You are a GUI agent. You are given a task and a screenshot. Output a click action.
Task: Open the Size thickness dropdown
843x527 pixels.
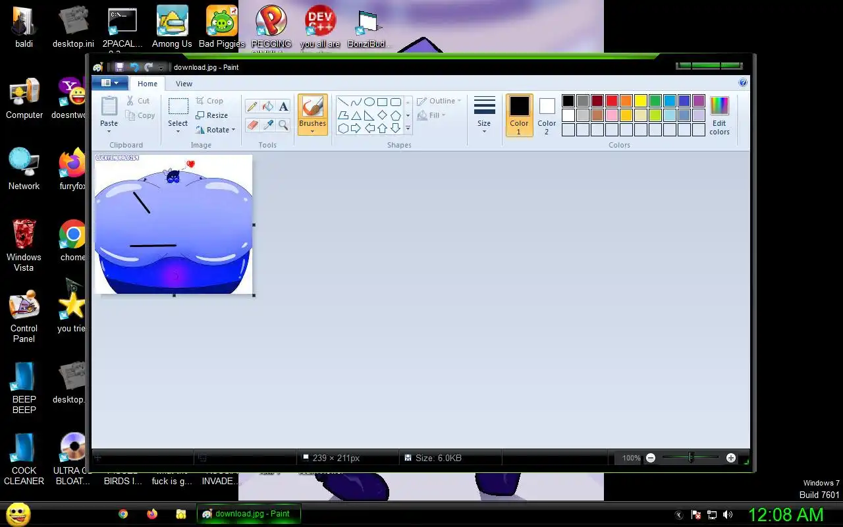[x=484, y=115]
